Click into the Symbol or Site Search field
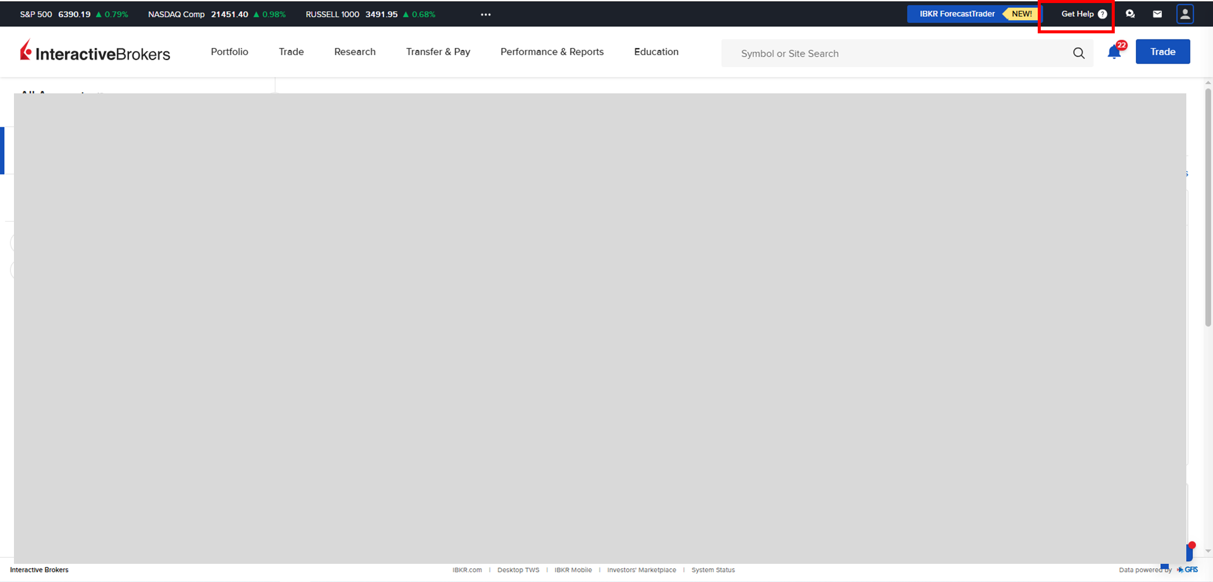This screenshot has width=1213, height=582. click(898, 53)
